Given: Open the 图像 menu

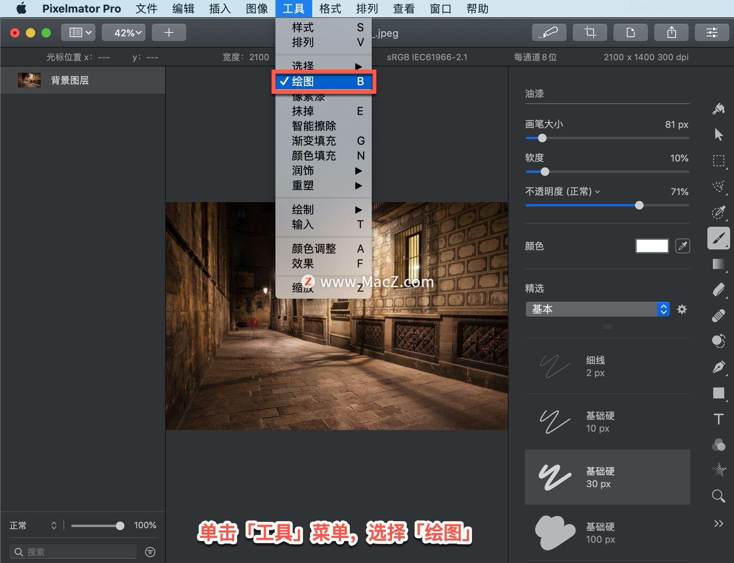Looking at the screenshot, I should point(257,8).
